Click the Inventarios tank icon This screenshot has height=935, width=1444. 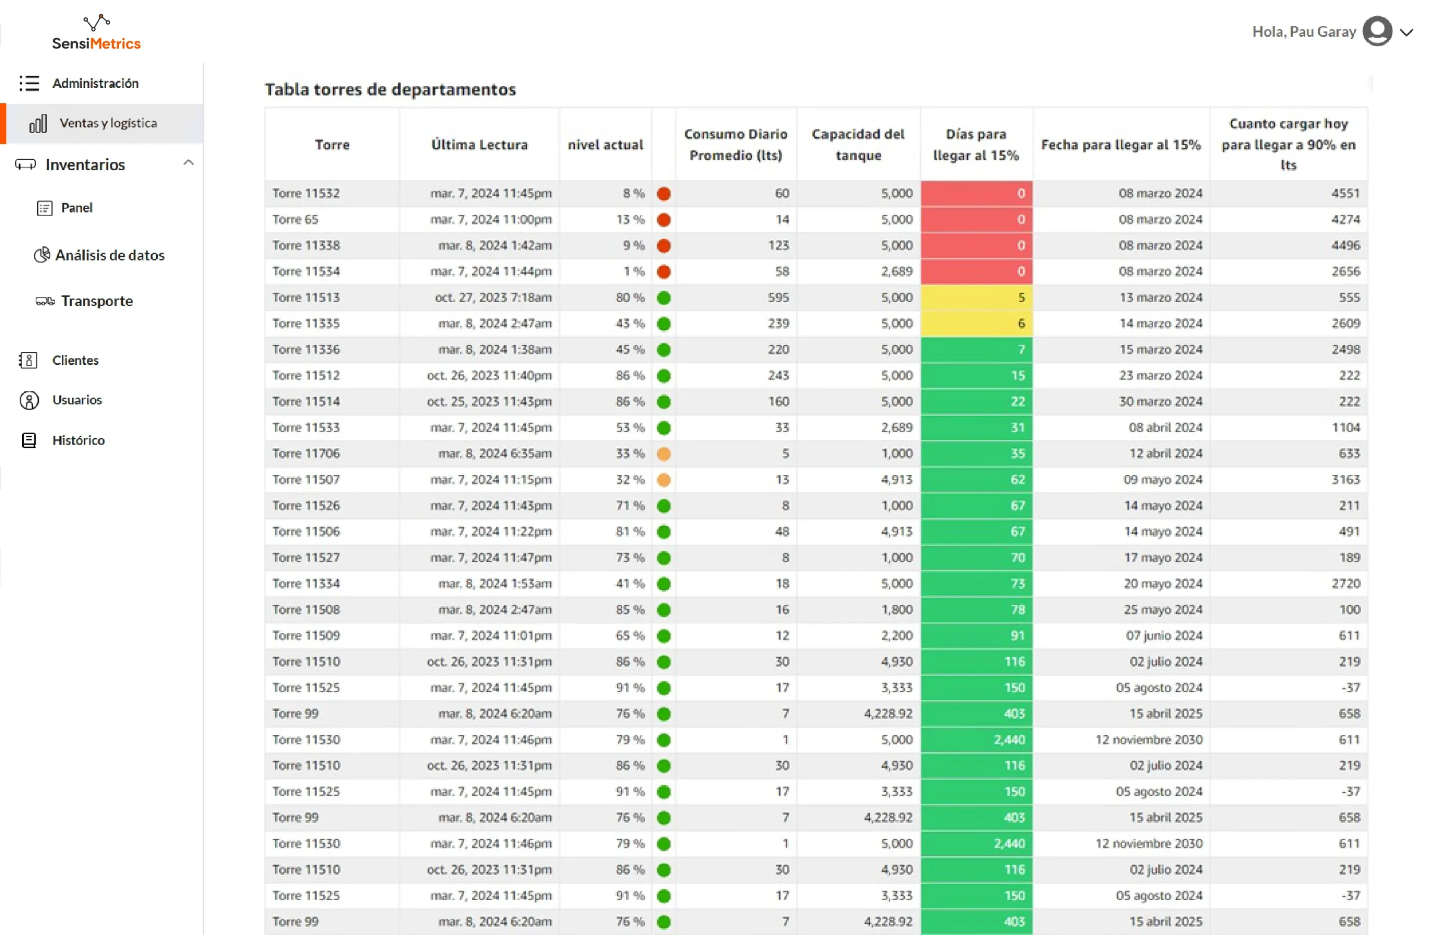[x=25, y=165]
